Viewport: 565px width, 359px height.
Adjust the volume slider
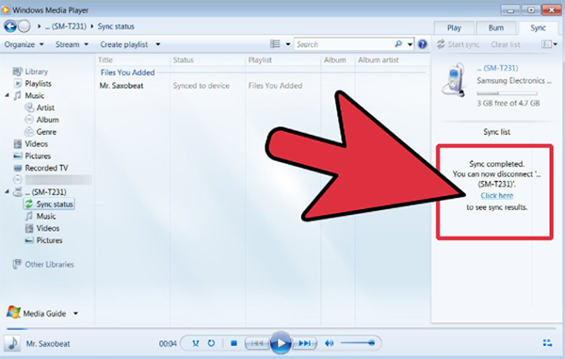(x=358, y=343)
